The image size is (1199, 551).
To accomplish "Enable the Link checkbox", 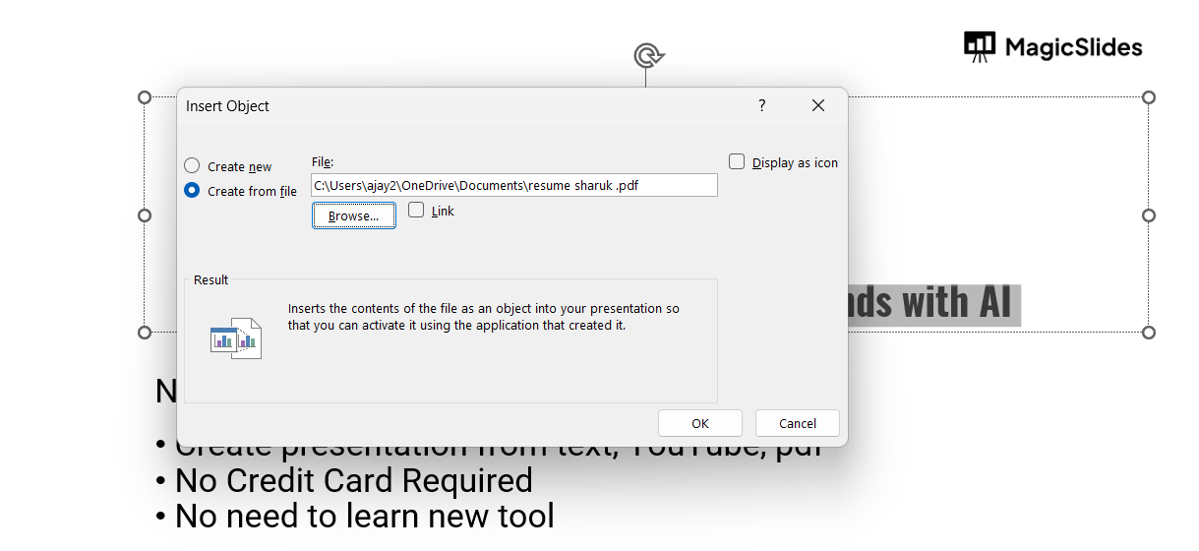I will pos(416,211).
